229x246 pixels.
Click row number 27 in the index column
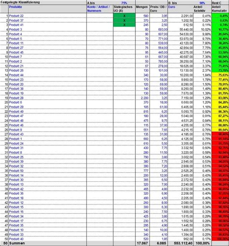(x=6, y=134)
